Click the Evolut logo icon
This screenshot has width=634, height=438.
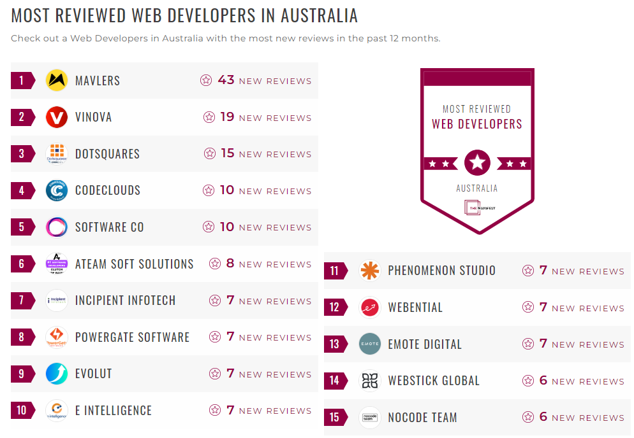[56, 374]
